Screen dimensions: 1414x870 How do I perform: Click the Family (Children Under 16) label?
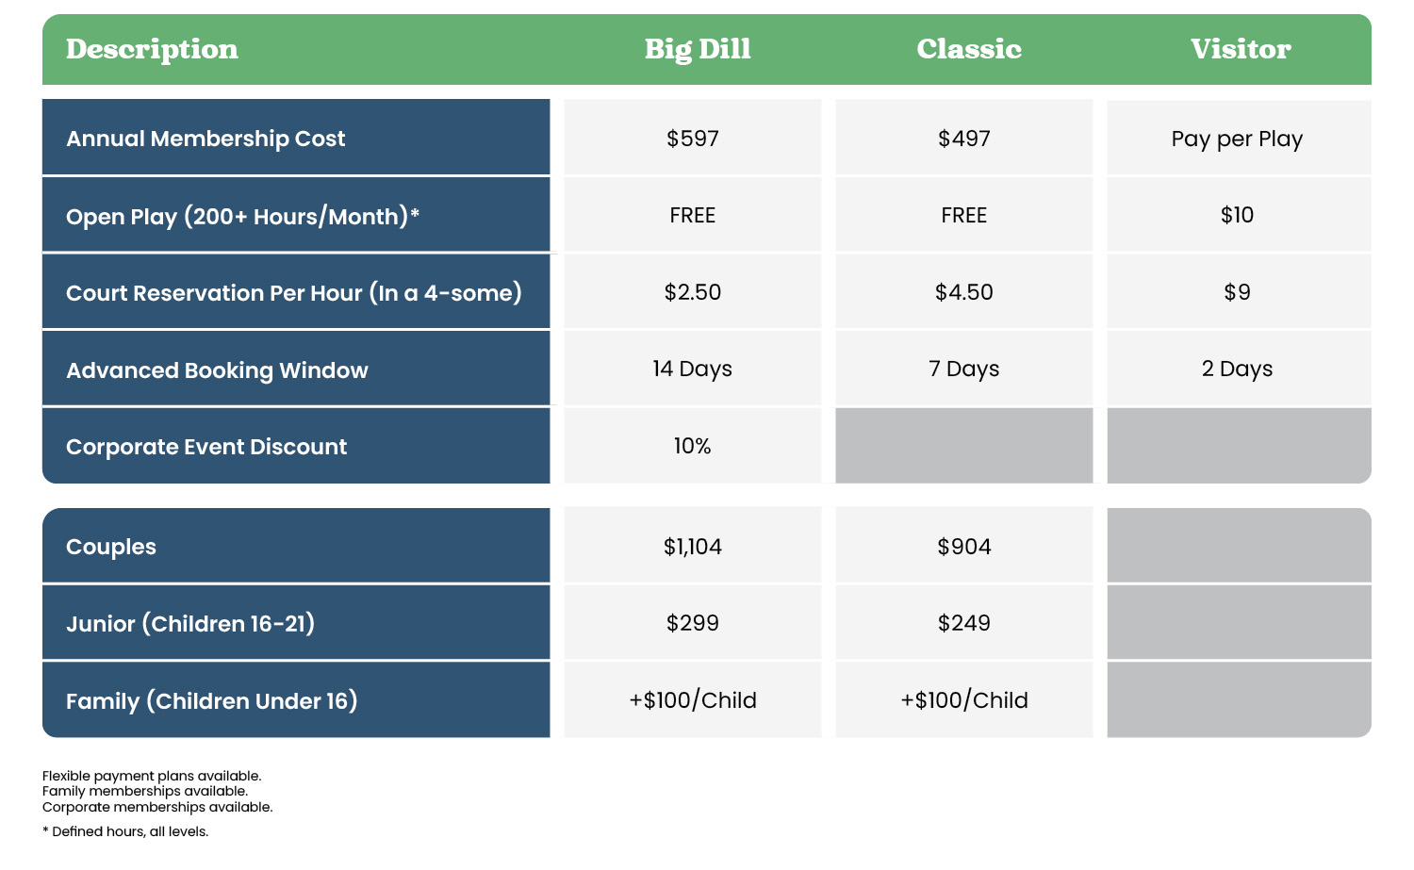coord(212,701)
